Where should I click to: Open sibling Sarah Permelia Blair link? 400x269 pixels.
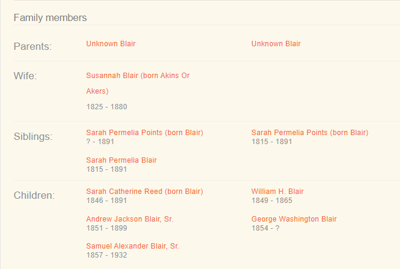[121, 160]
